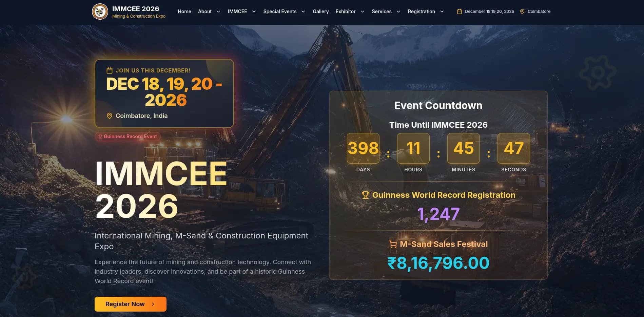Click the trophy icon beside Guinness World Record Registration
Image resolution: width=644 pixels, height=317 pixels.
coord(365,195)
